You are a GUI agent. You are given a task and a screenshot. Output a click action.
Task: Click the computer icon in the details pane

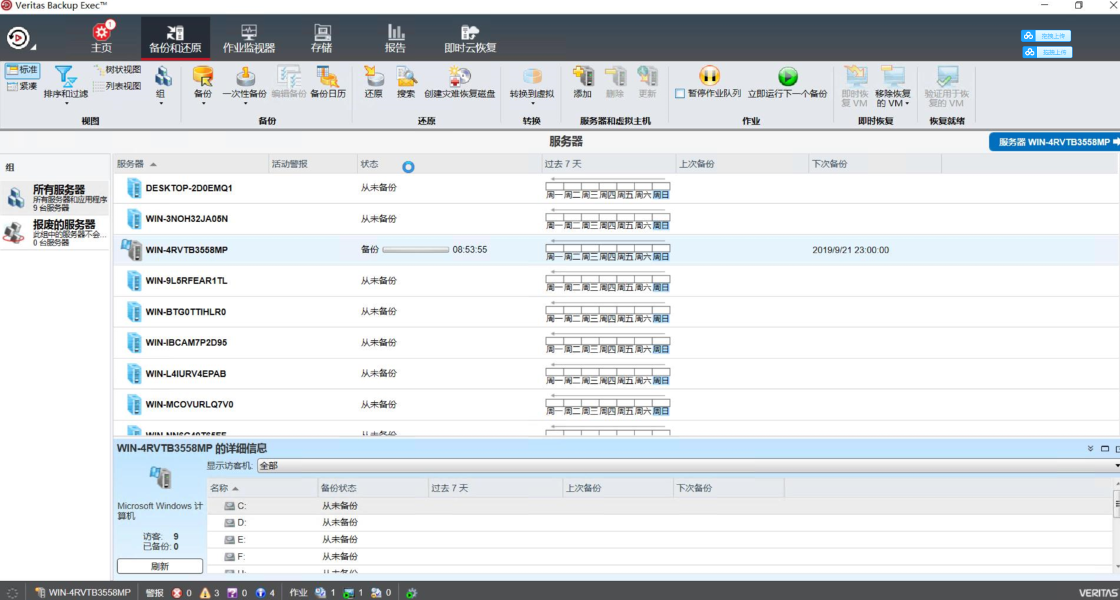(x=160, y=478)
